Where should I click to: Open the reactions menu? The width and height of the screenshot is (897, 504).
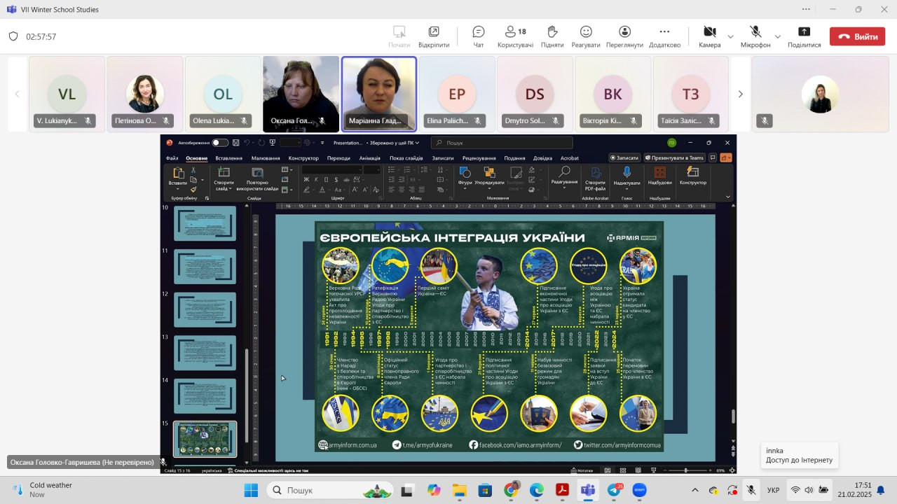tap(586, 36)
